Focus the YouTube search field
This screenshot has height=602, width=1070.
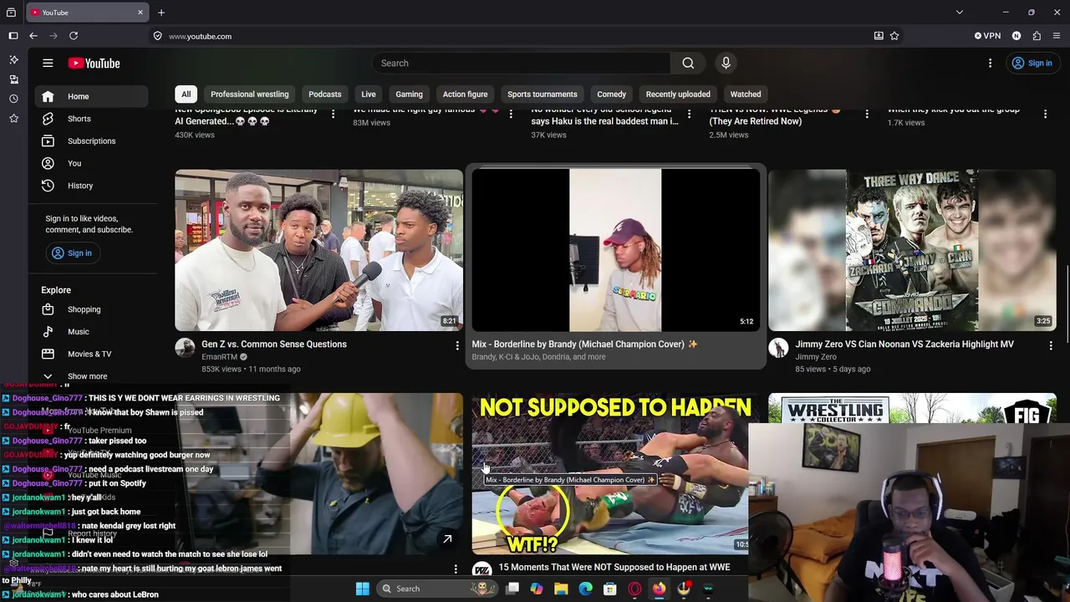[521, 63]
